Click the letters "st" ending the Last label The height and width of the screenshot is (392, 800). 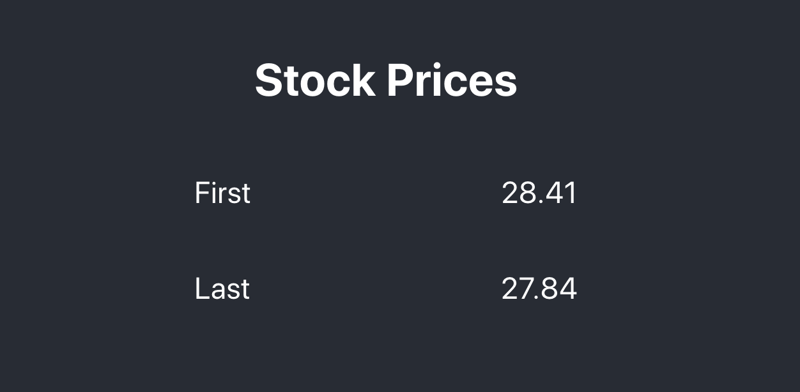pos(239,290)
